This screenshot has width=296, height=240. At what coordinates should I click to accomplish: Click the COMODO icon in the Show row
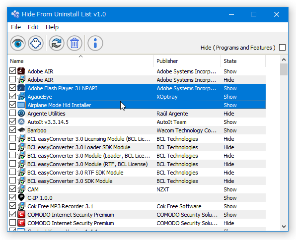[x=21, y=214]
